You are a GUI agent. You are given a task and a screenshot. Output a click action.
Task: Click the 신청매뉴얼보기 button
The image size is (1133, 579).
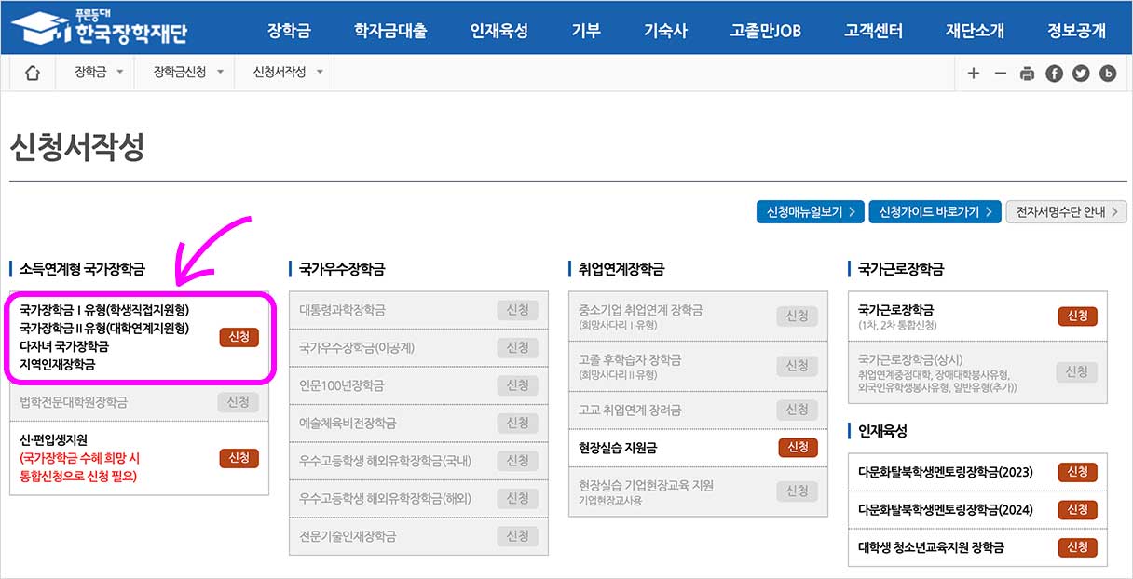tap(810, 211)
